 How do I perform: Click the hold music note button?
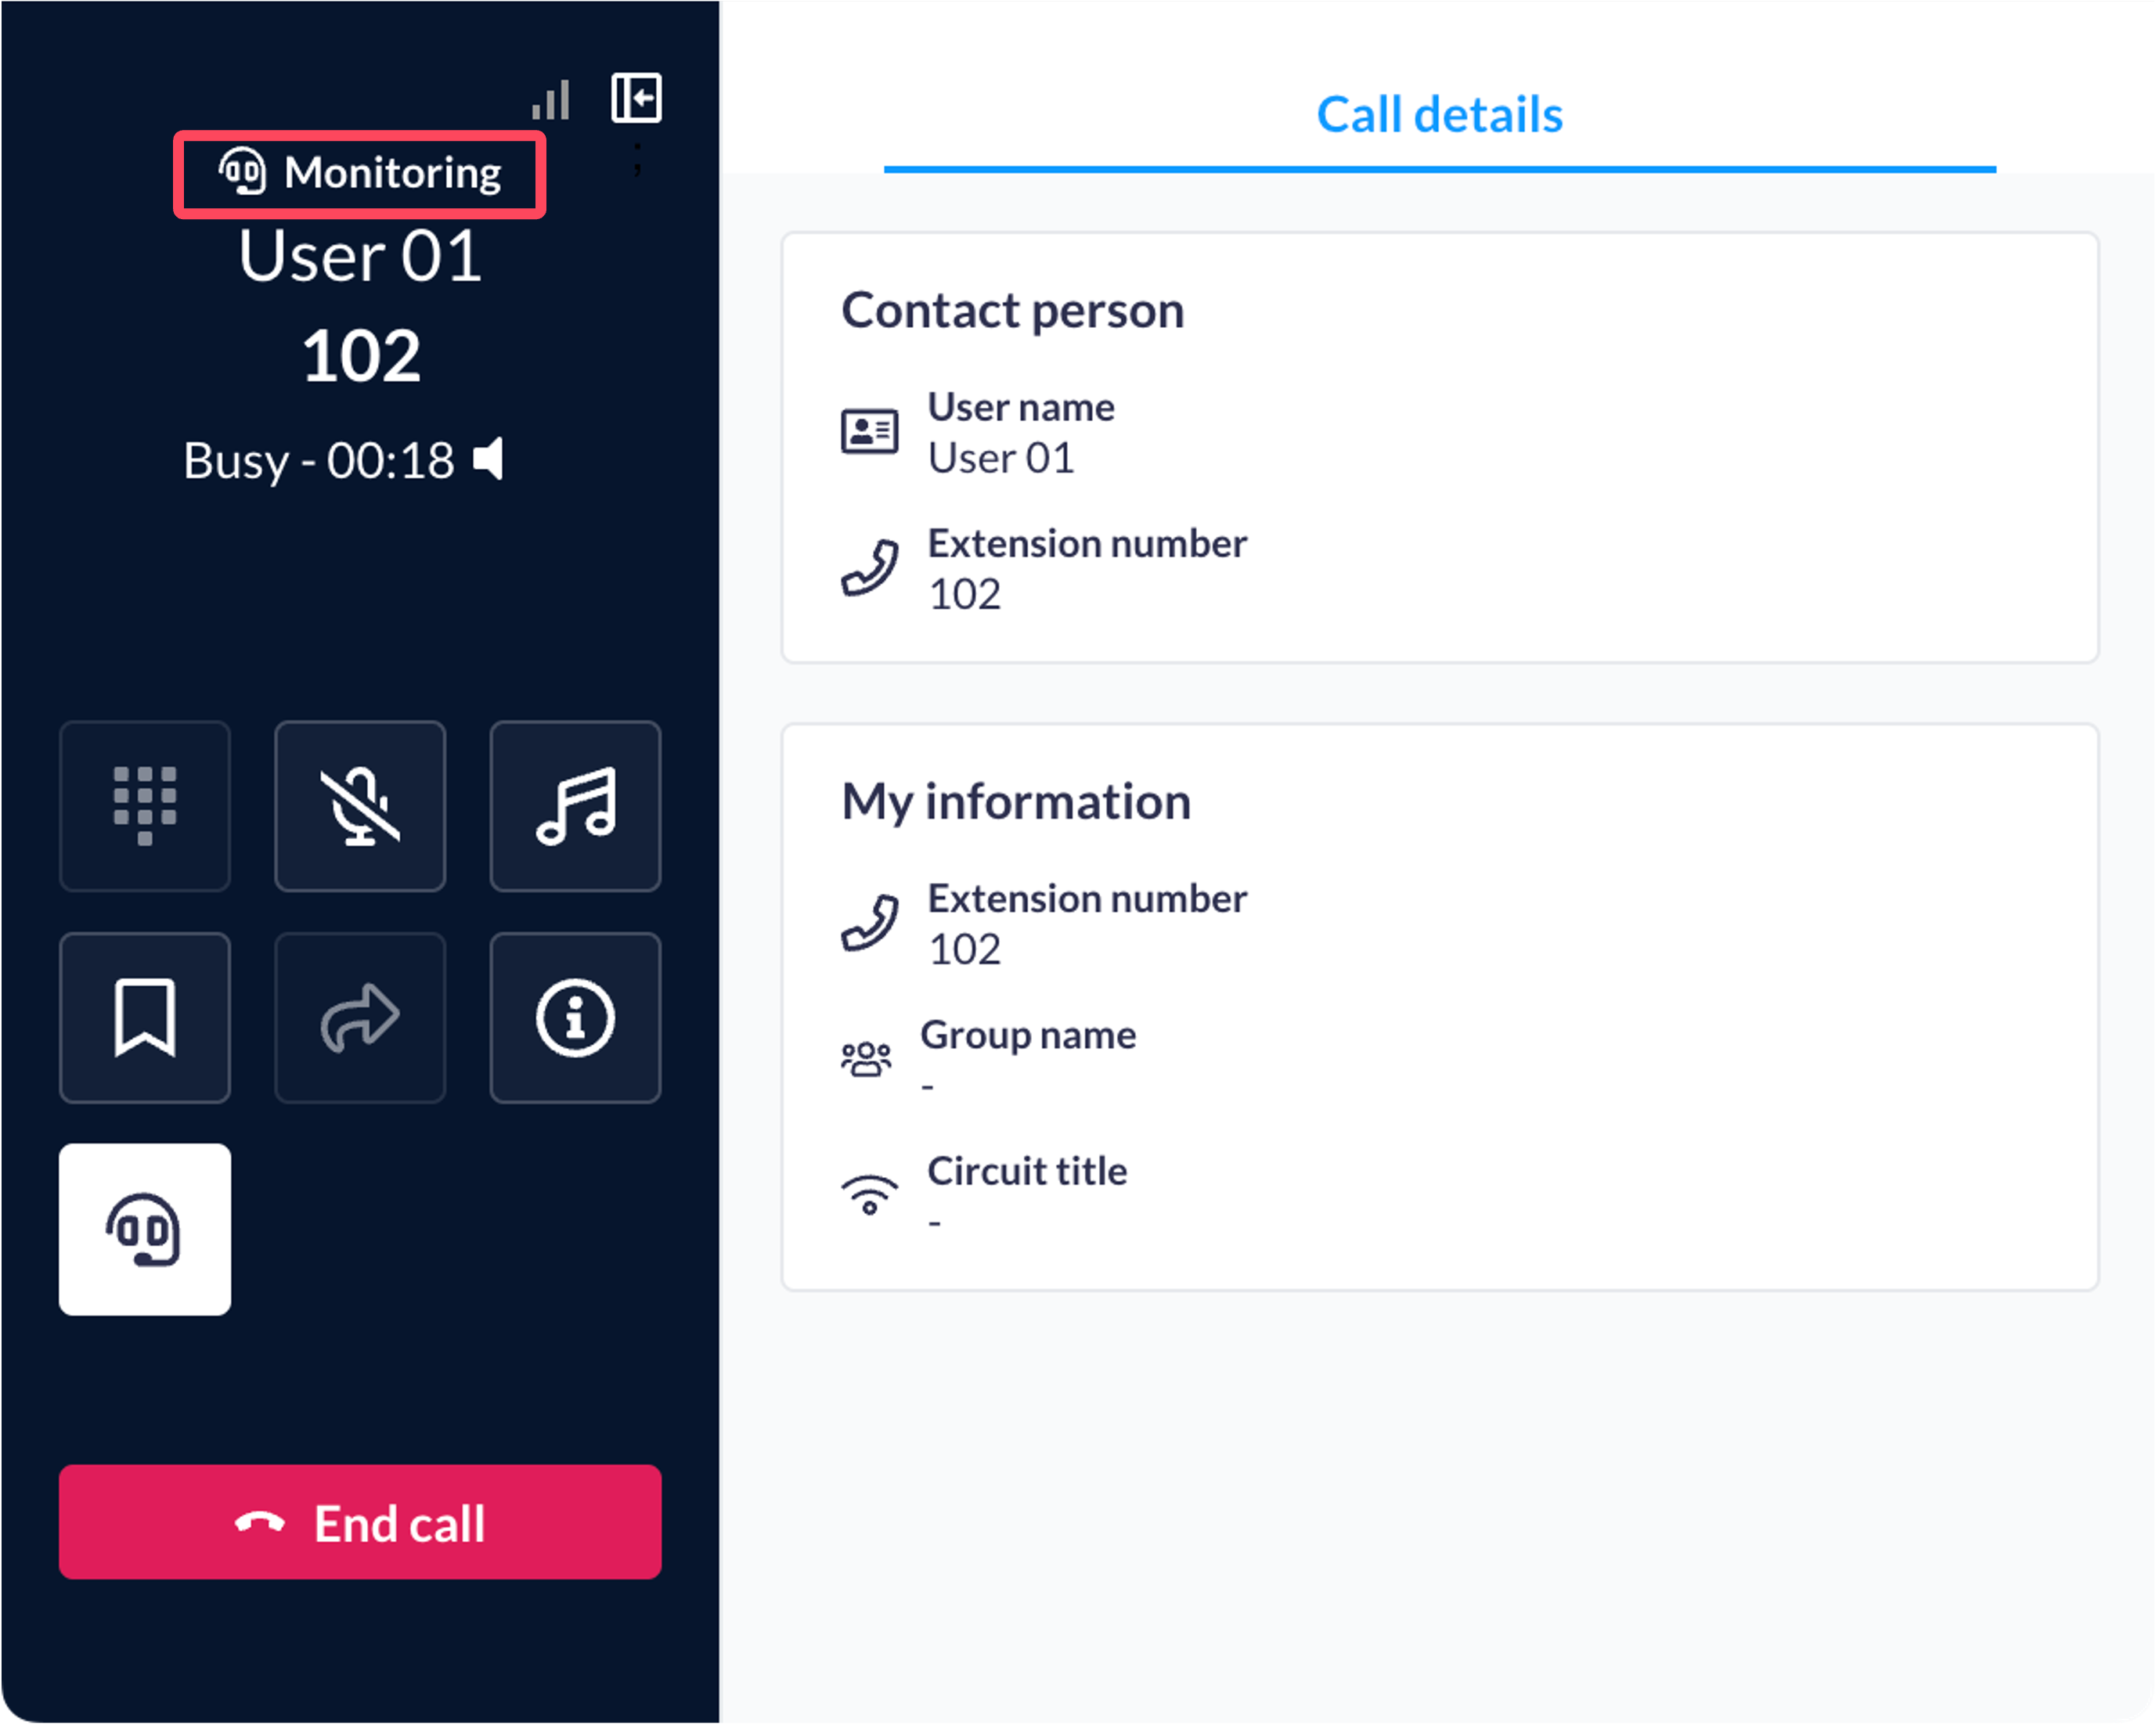point(575,806)
